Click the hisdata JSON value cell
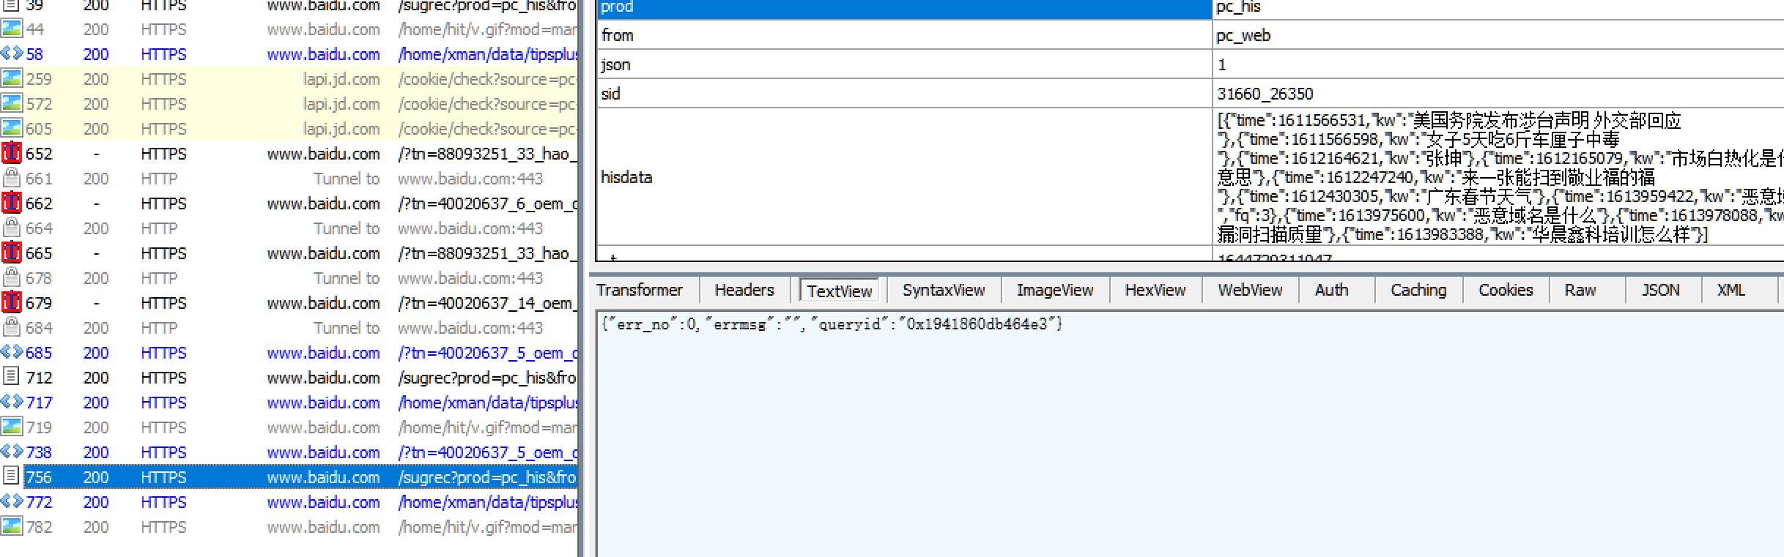1784x557 pixels. point(1498,177)
